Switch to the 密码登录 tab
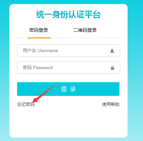 click(x=39, y=30)
